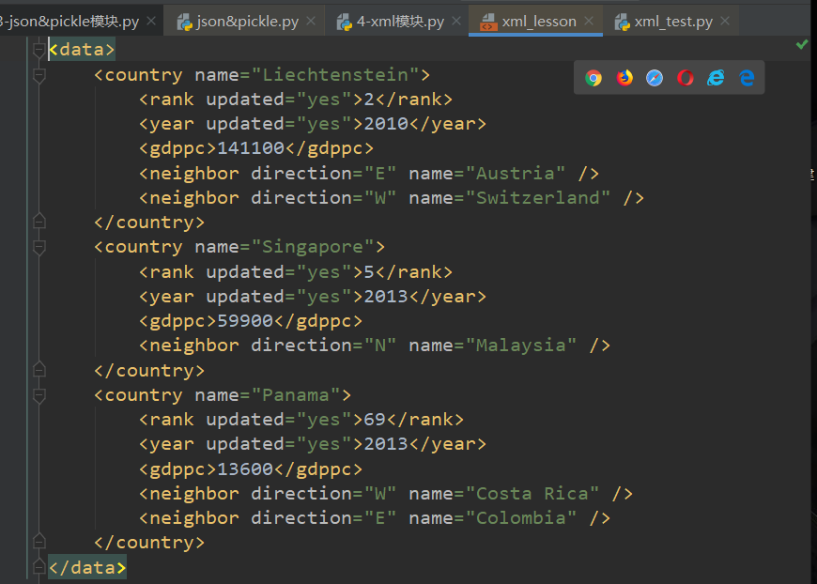Click the rank value 69
This screenshot has width=817, height=584.
(x=375, y=420)
